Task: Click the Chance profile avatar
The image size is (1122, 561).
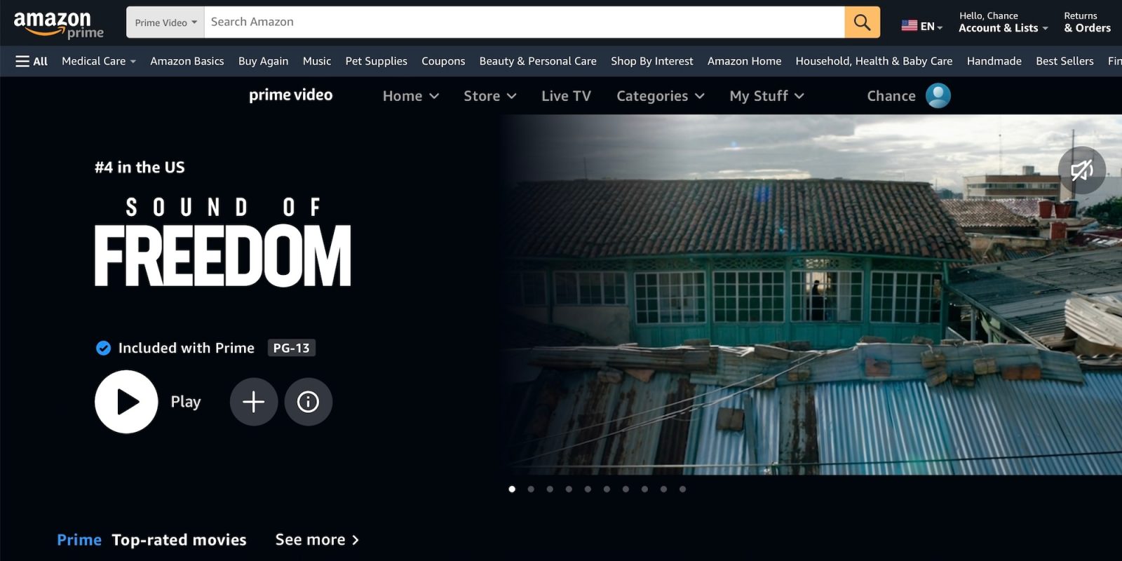Action: pyautogui.click(x=938, y=95)
